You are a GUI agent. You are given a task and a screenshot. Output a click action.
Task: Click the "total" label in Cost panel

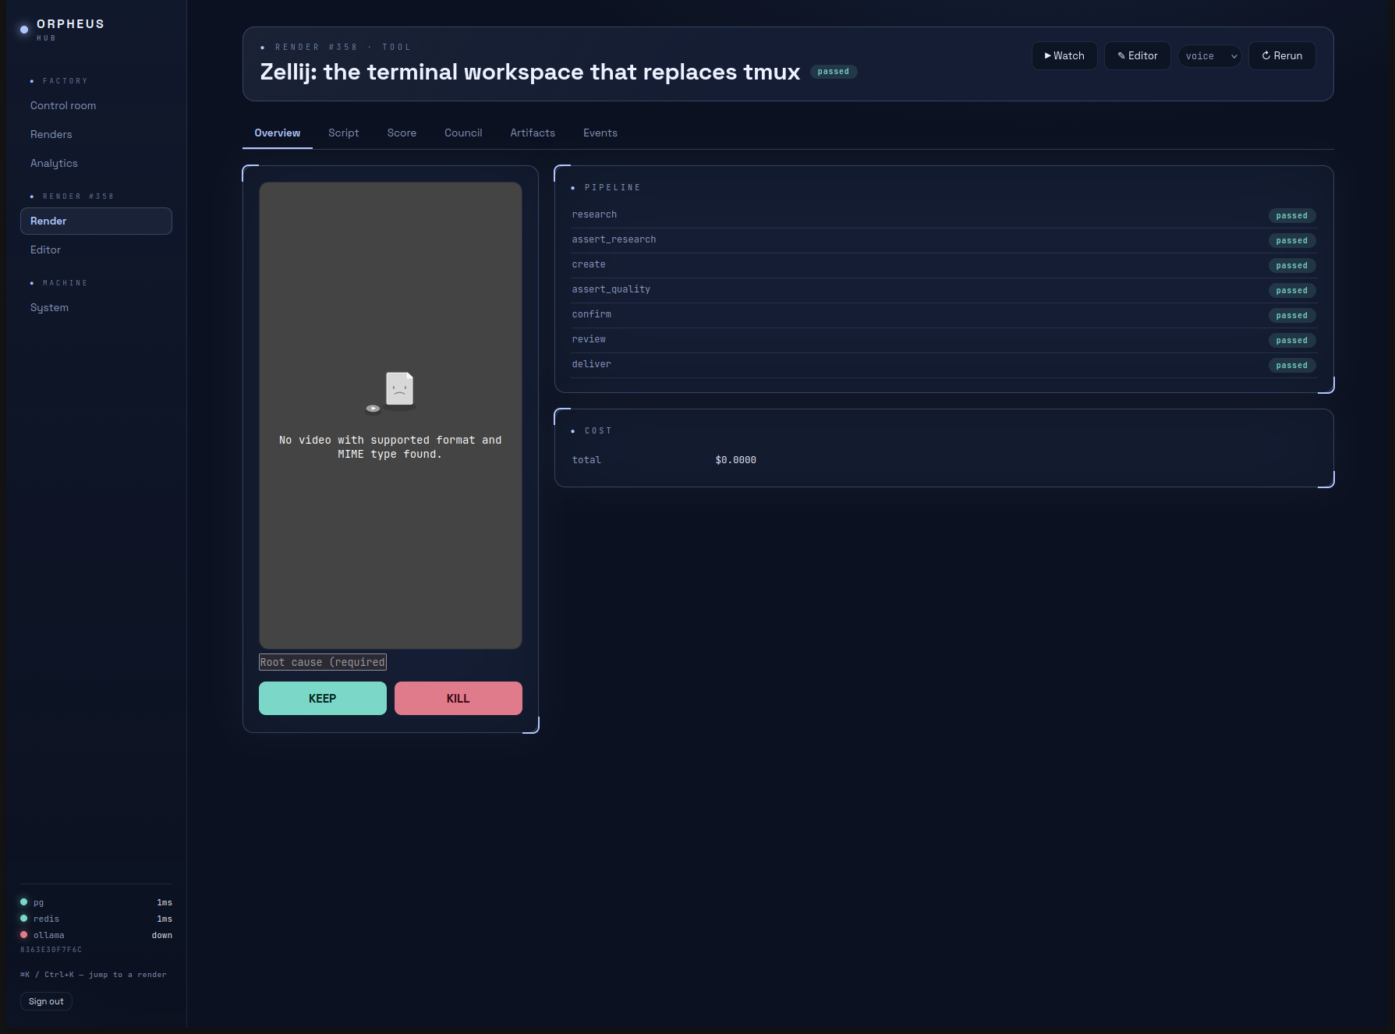click(586, 461)
